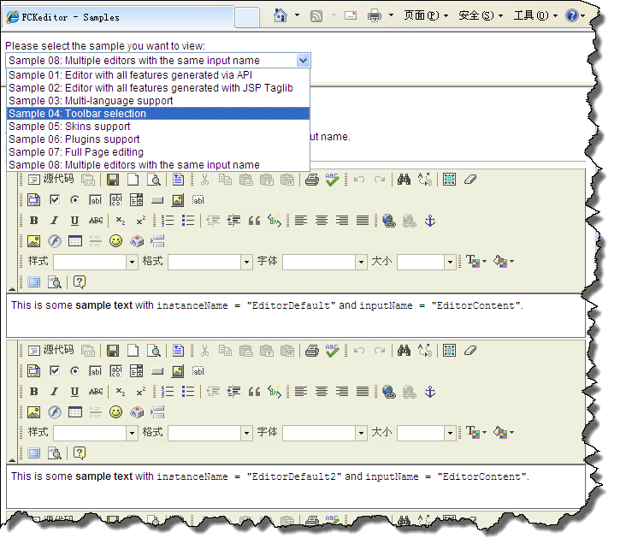620x550 pixels.
Task: Insert bulleted list in first editor
Action: coord(188,221)
